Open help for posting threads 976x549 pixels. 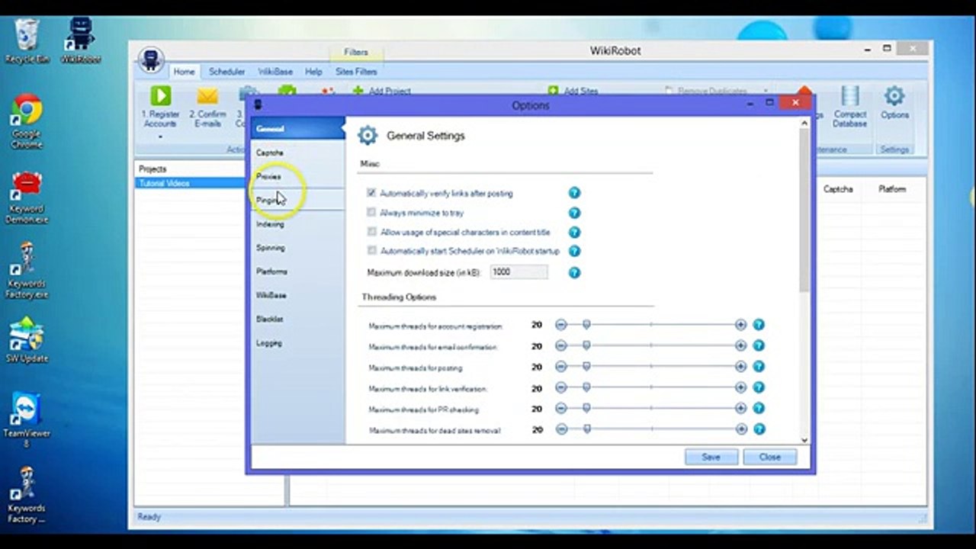pyautogui.click(x=759, y=367)
